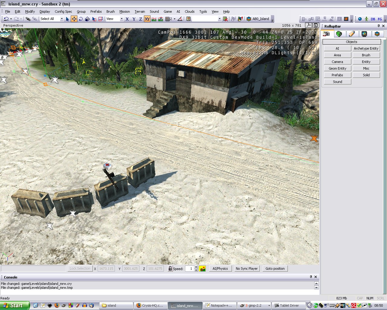Open the Terrain tab in RollupBar
This screenshot has width=387, height=310.
click(339, 34)
